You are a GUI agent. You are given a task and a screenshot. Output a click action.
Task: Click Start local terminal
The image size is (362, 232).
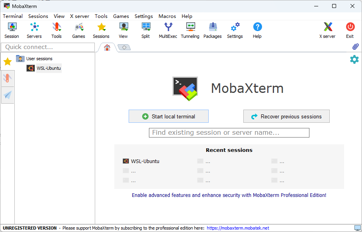pos(168,116)
